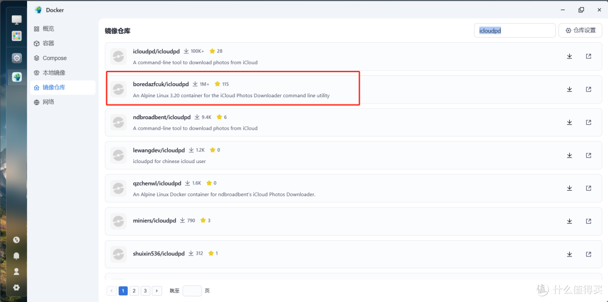
Task: Select the shuixin536/icloudpd repository name
Action: pos(159,254)
